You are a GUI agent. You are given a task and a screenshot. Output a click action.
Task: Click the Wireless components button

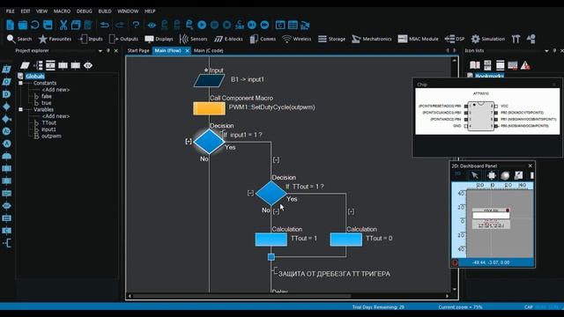pyautogui.click(x=297, y=39)
